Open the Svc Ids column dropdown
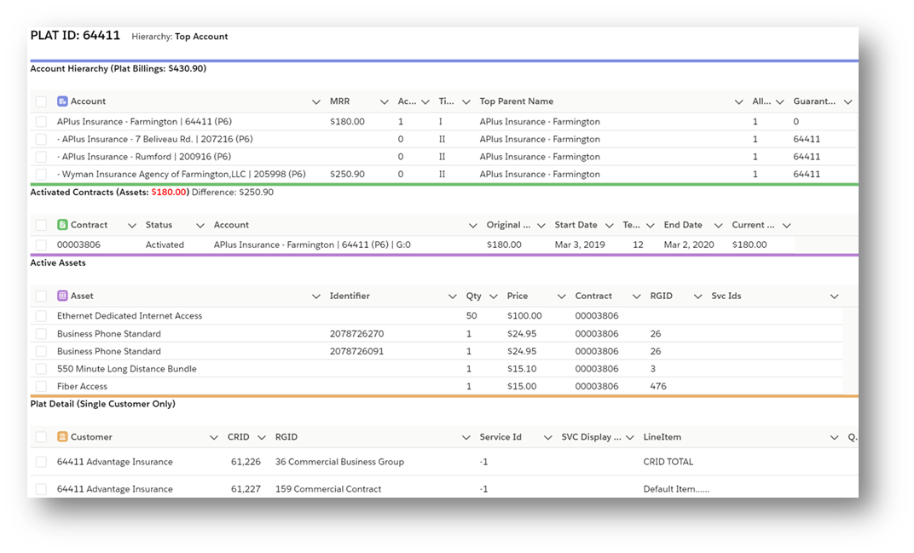Viewport: 914px width, 553px height. pos(835,295)
